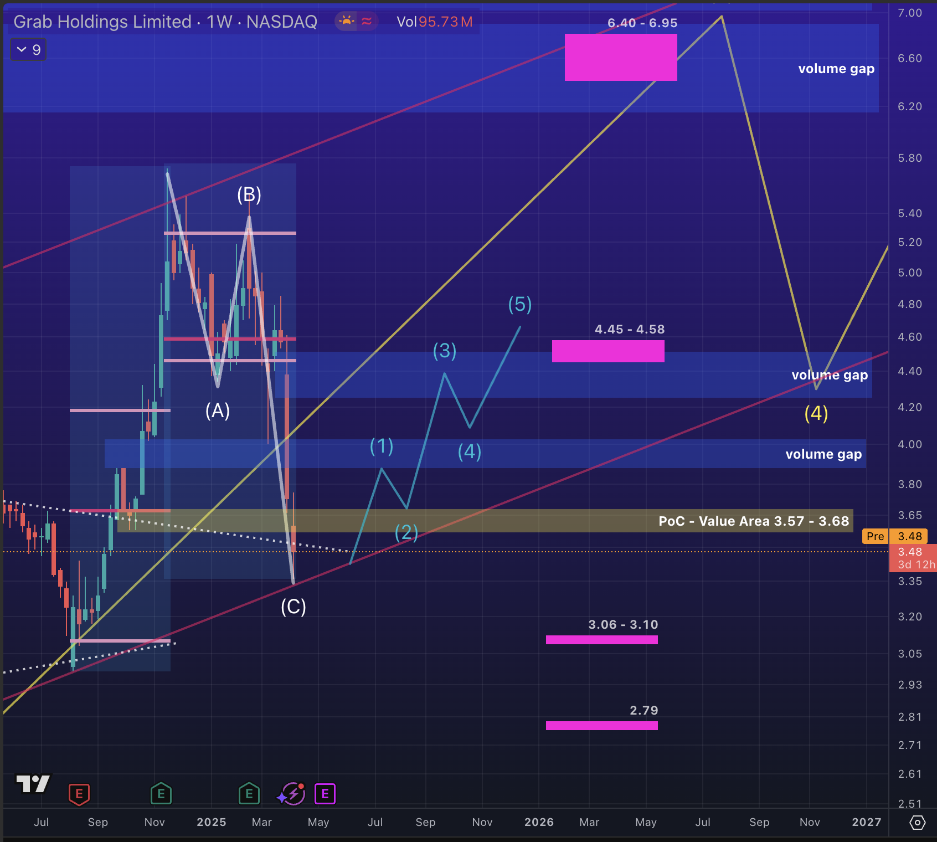The image size is (937, 842).
Task: Select the magenta 6.40 - 6.95 target box
Action: (621, 58)
